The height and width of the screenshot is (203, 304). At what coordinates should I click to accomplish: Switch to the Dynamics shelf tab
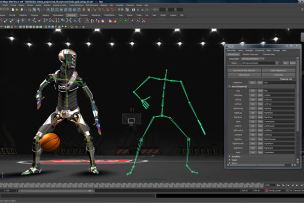coord(84,15)
